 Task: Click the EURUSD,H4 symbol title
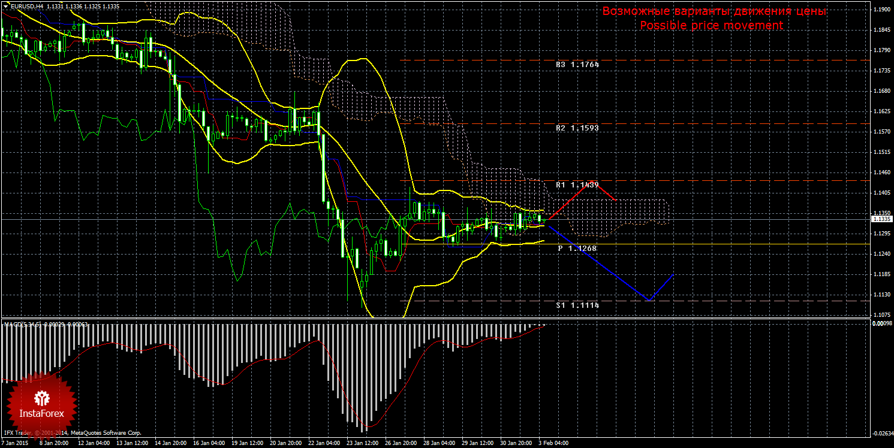point(26,5)
